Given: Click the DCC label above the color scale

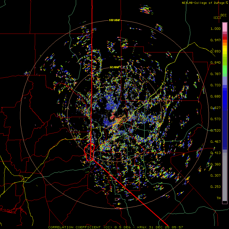Looking at the screenshot, I should pyautogui.click(x=223, y=15).
